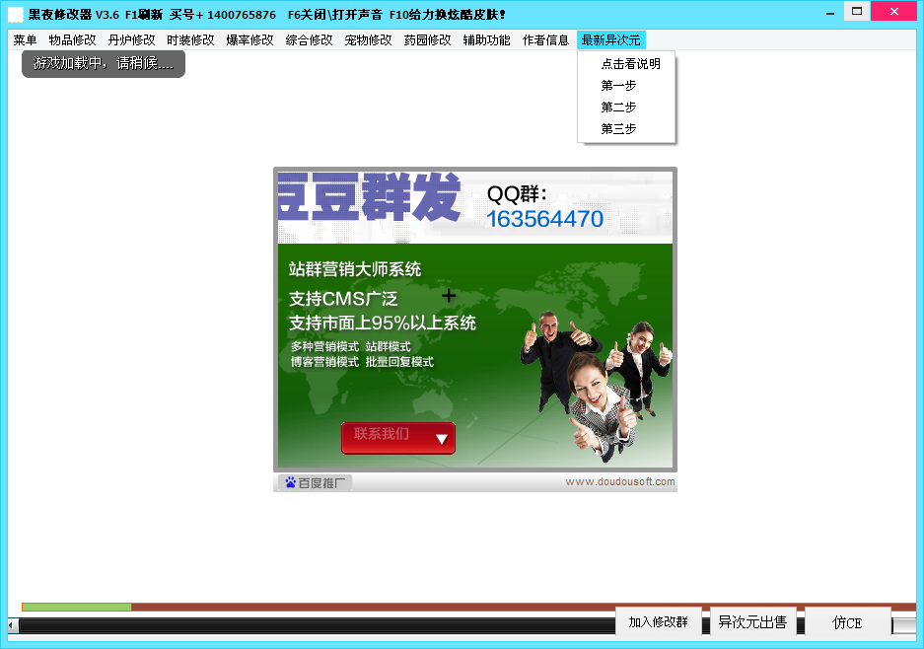Click the 仿CE button
This screenshot has width=924, height=649.
pyautogui.click(x=847, y=622)
